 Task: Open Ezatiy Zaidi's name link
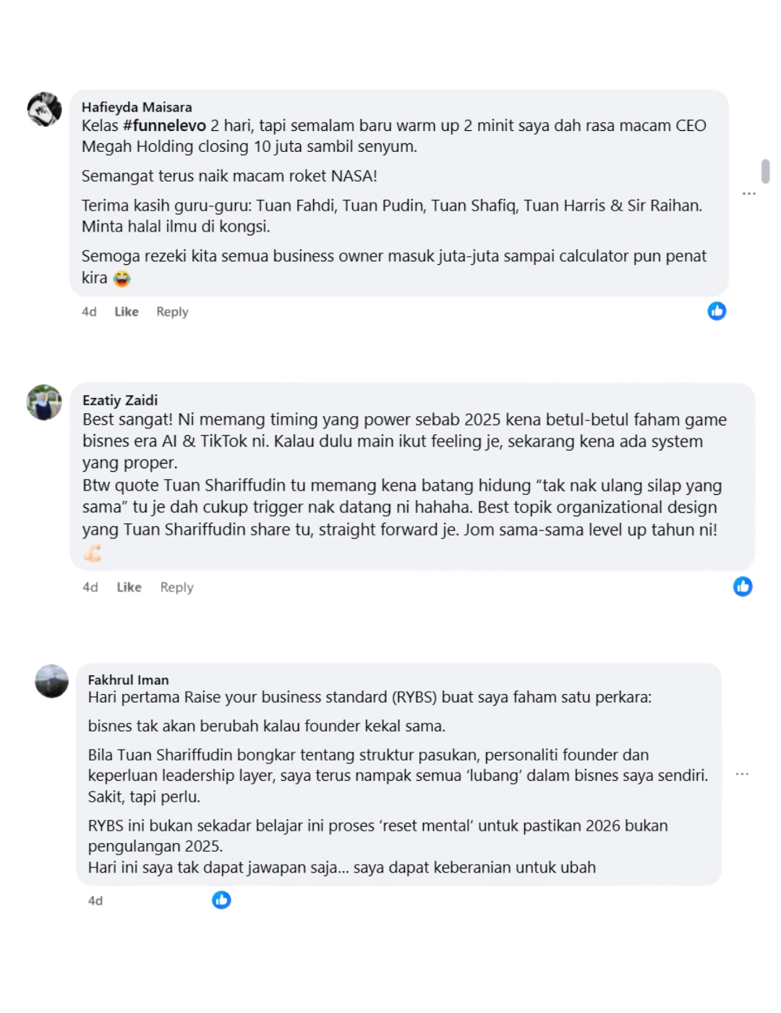tap(120, 400)
